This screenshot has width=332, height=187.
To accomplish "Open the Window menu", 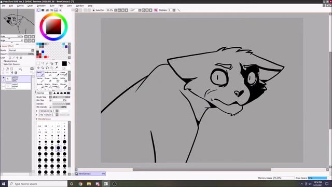I will tap(80, 6).
